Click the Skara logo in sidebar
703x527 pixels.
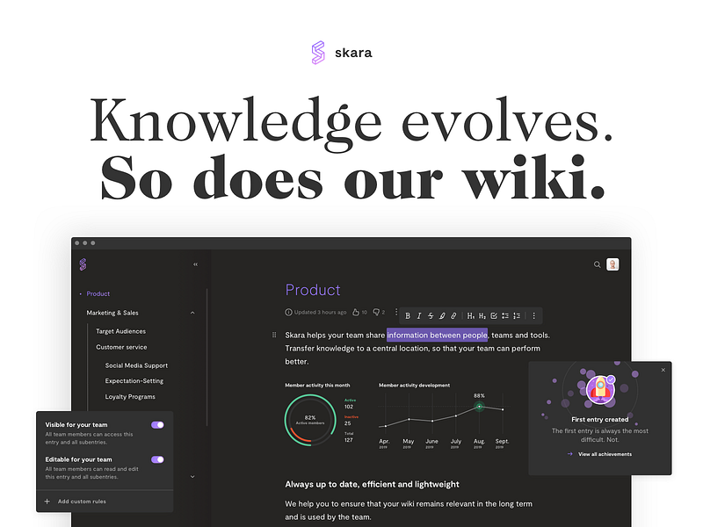(83, 264)
